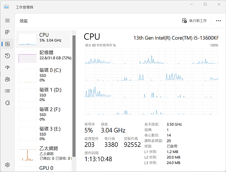Open the three-dots more options menu
The image size is (226, 172).
pyautogui.click(x=218, y=21)
